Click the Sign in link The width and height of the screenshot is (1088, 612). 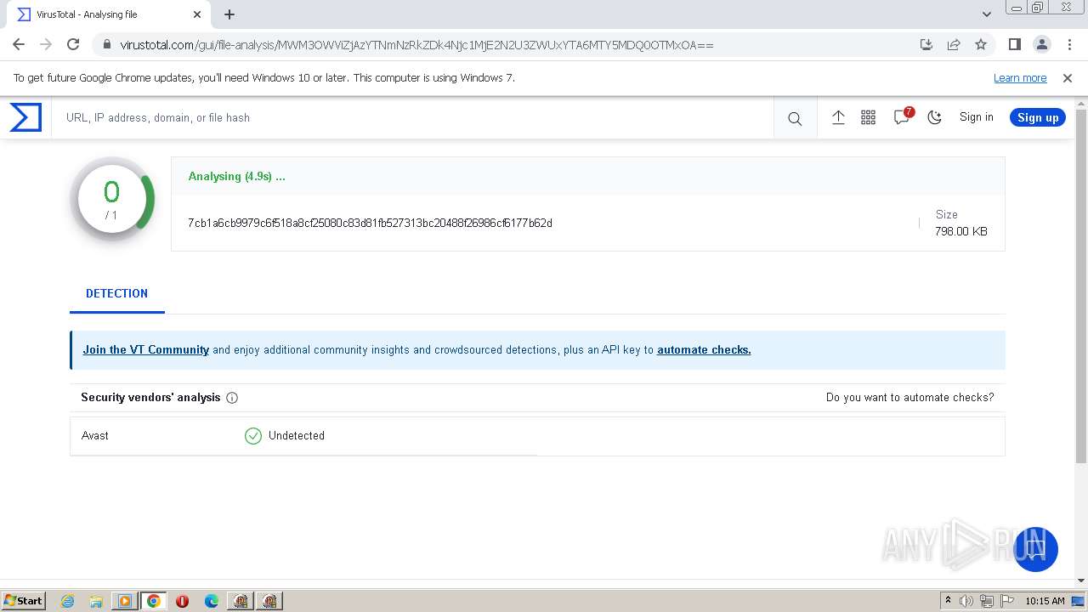[976, 117]
